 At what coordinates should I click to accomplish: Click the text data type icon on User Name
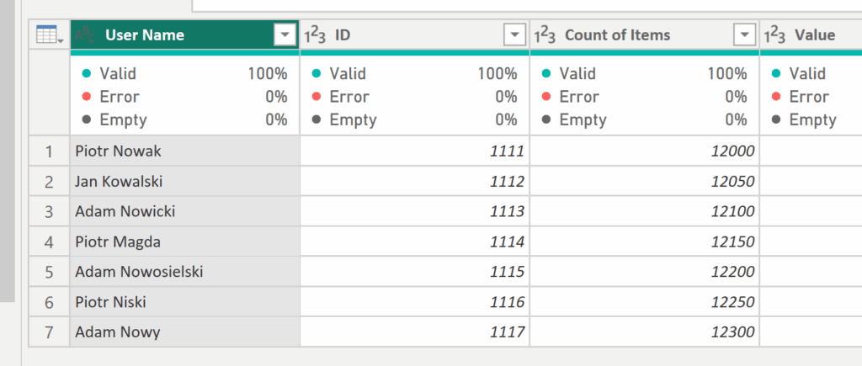point(85,34)
